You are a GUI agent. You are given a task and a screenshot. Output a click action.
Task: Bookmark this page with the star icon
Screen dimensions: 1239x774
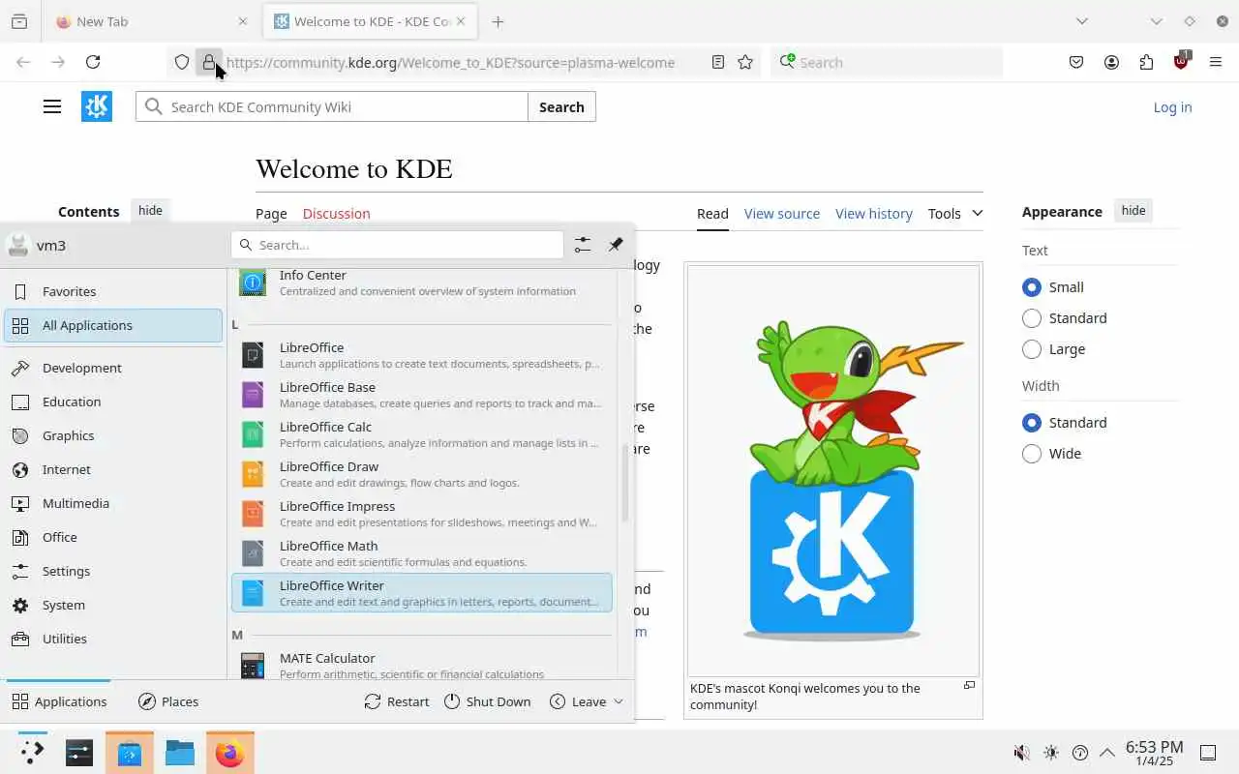tap(745, 62)
